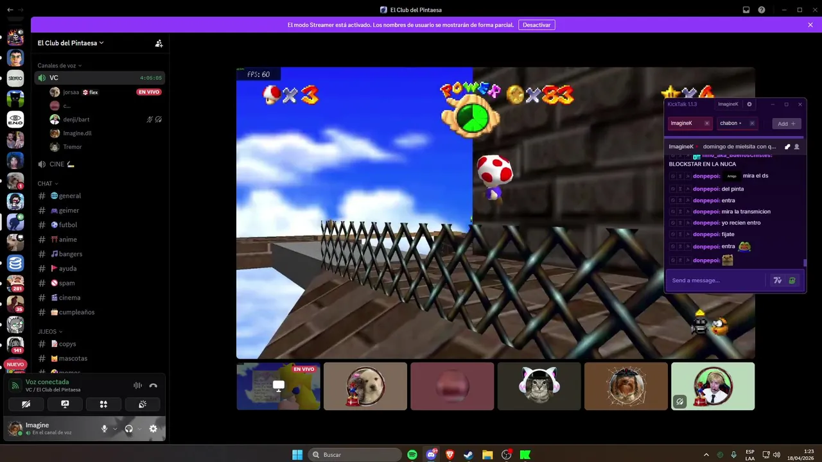Open the Kick emote picker
The image size is (822, 462).
792,280
